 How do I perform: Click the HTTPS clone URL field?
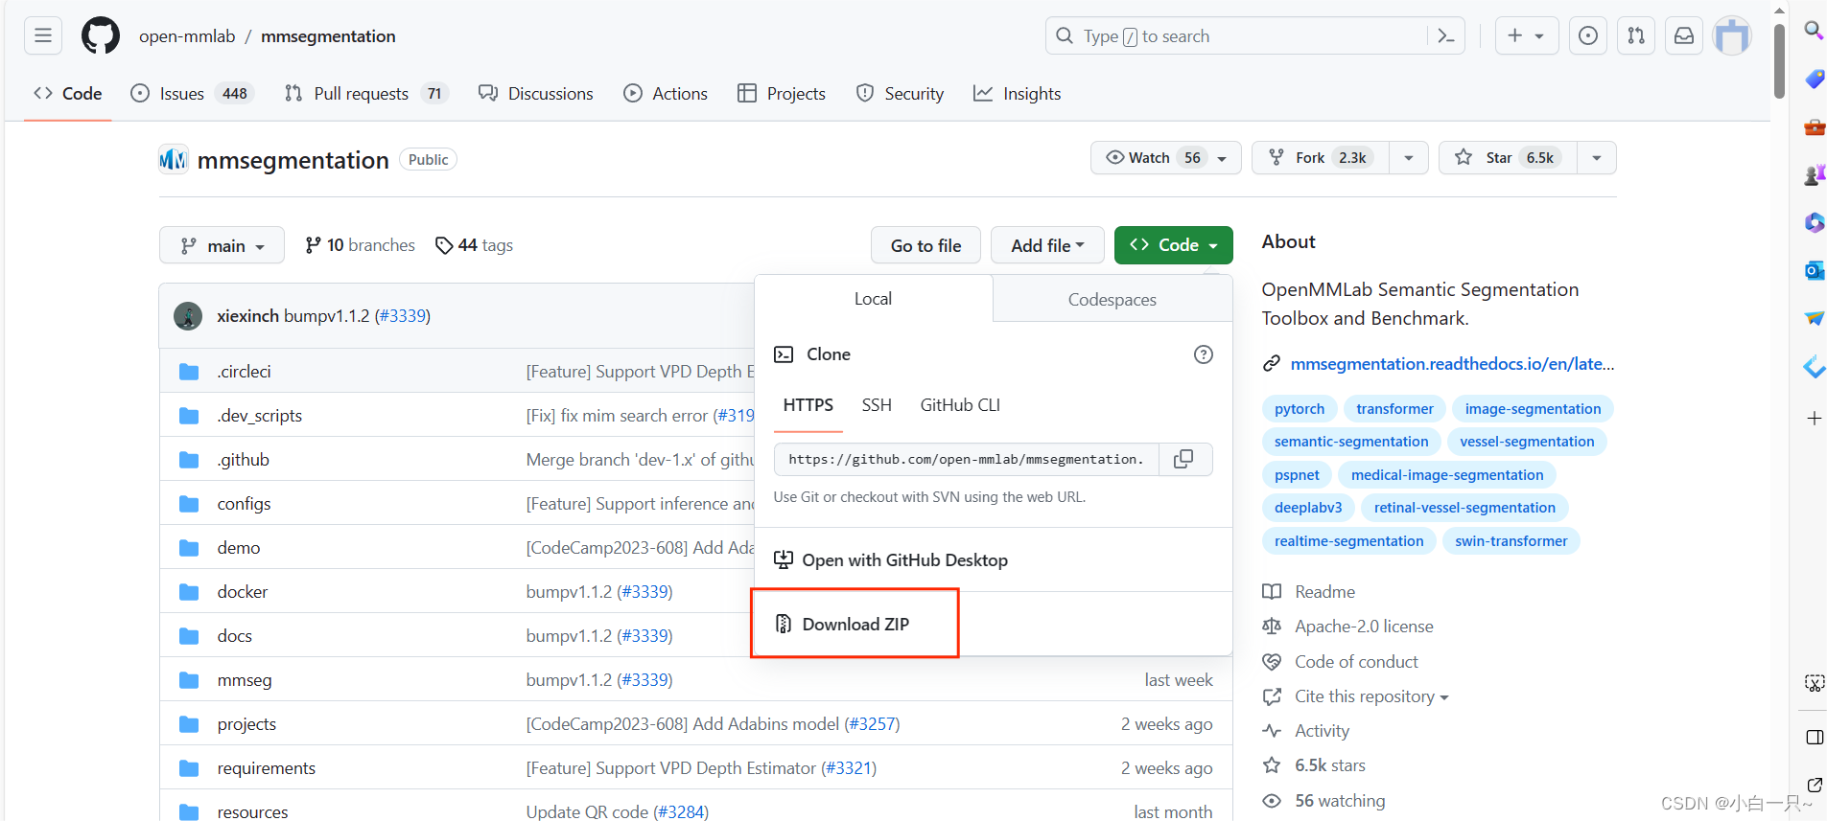pyautogui.click(x=967, y=459)
